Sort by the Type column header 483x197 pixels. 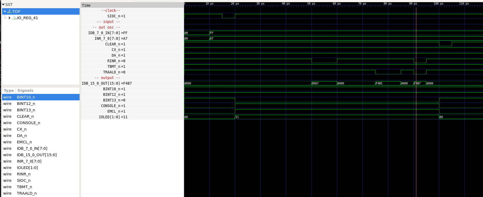[x=9, y=90]
